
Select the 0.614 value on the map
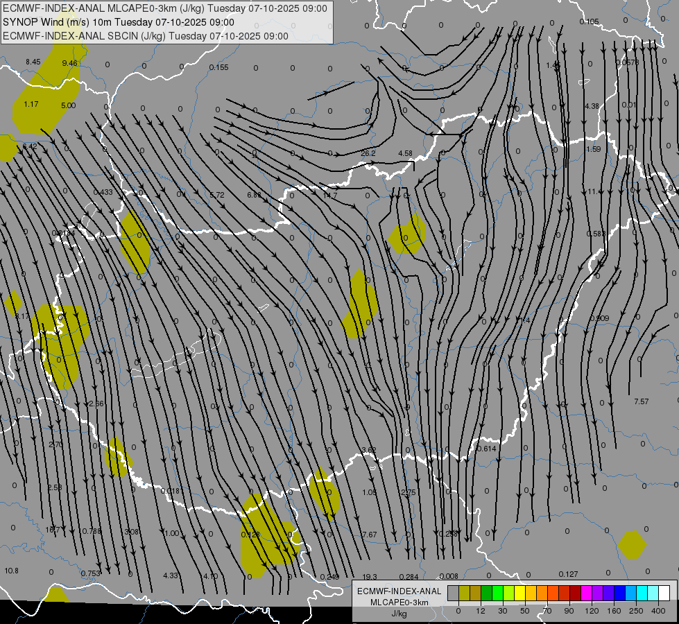coord(486,449)
